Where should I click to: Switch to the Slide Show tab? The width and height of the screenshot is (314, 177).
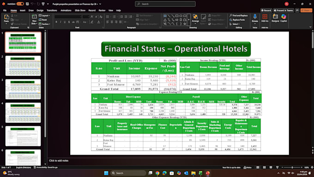(80, 11)
